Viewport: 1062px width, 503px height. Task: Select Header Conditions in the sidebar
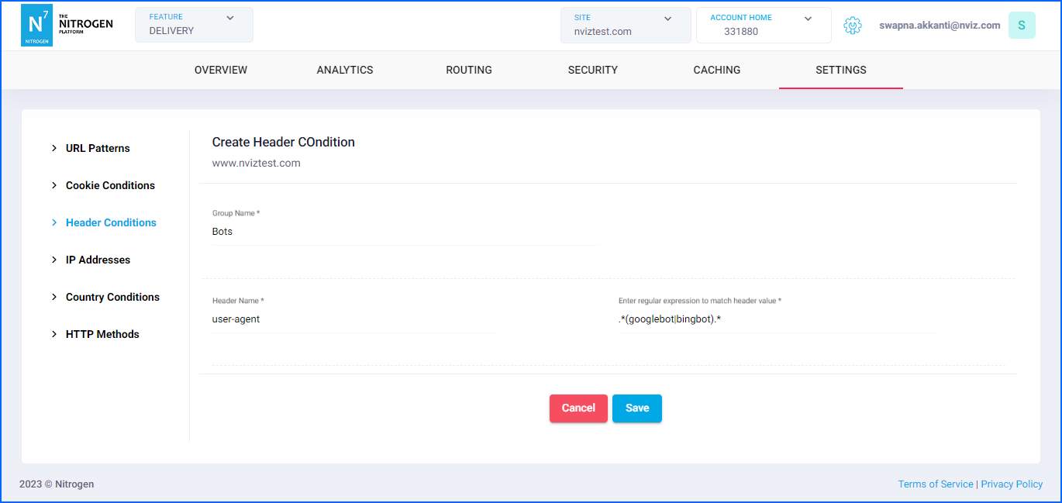[x=111, y=222]
